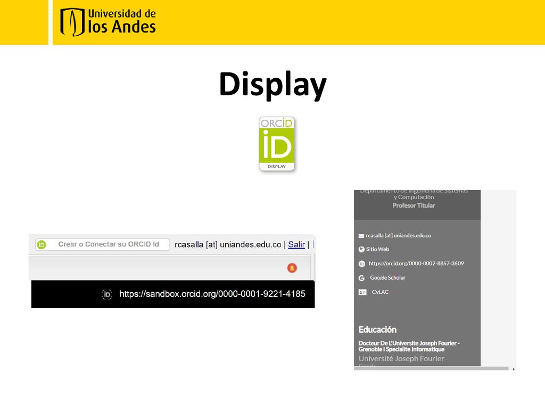
Task: Click the Salir link
Action: point(296,244)
